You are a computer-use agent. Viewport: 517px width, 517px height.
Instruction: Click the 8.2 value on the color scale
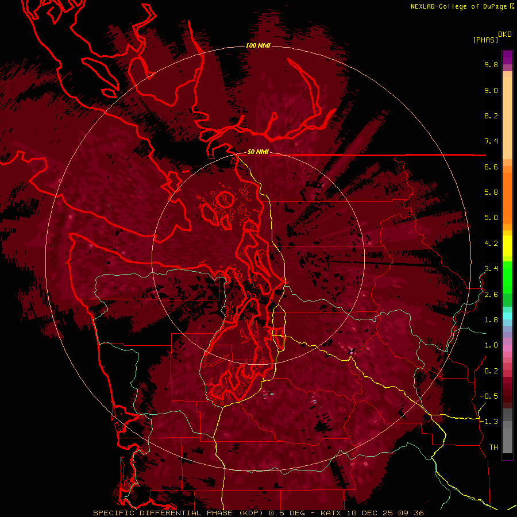(491, 115)
